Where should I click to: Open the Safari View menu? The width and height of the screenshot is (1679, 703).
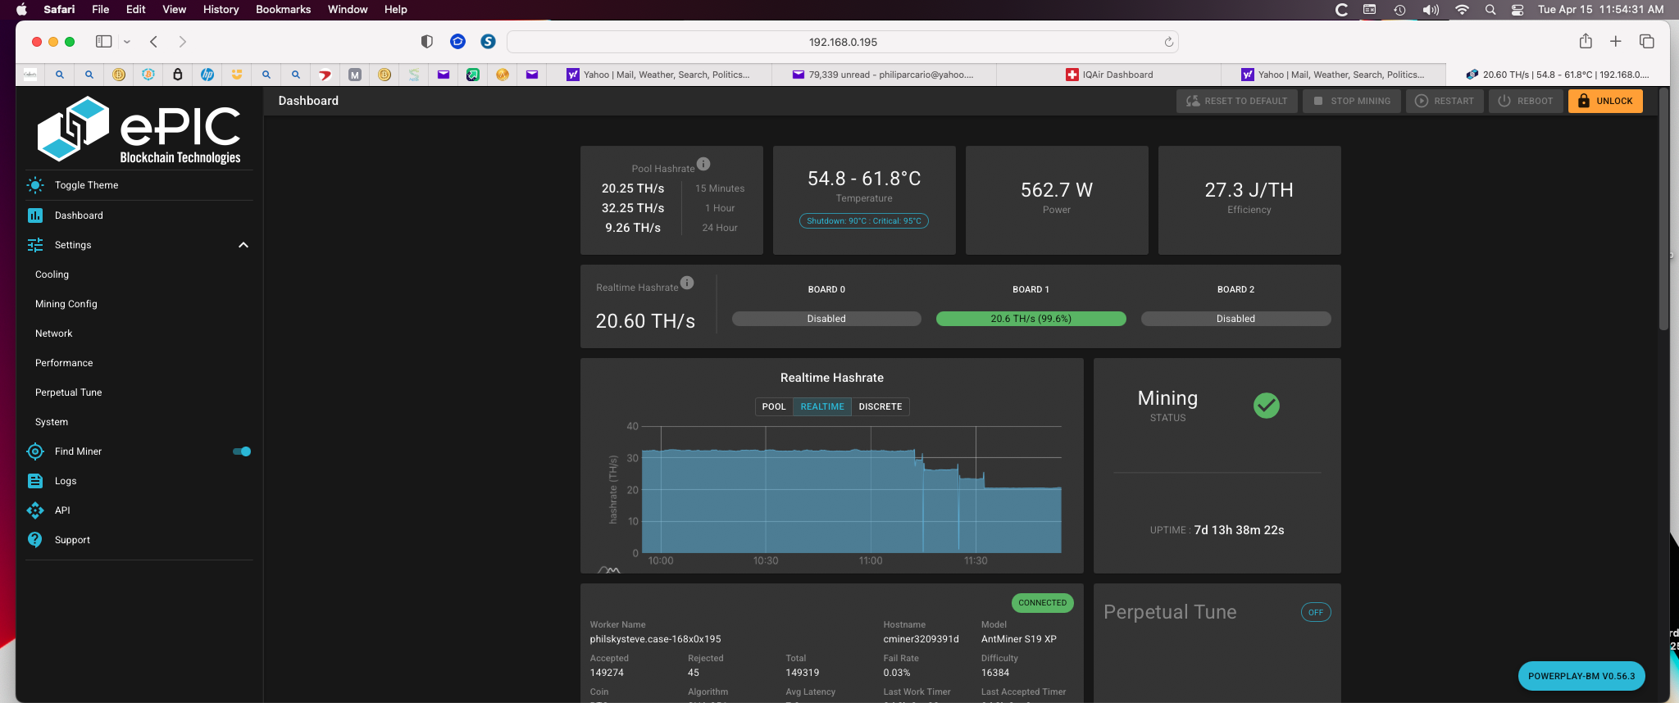click(x=174, y=10)
